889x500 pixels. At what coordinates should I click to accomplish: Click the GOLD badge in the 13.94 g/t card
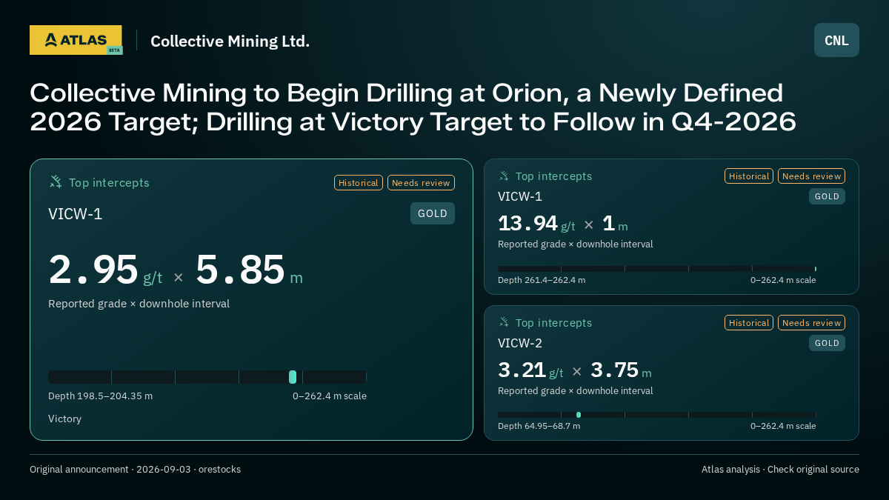[827, 196]
